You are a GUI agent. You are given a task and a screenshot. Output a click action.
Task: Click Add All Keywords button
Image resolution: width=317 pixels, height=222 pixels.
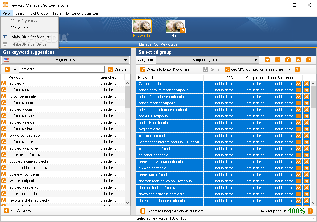click(x=21, y=211)
